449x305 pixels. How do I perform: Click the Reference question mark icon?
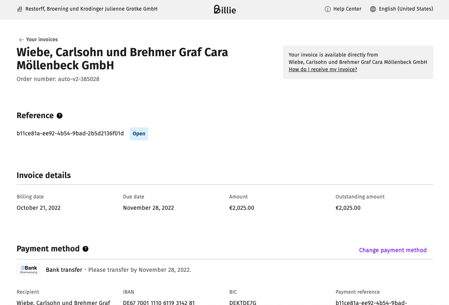coord(60,116)
